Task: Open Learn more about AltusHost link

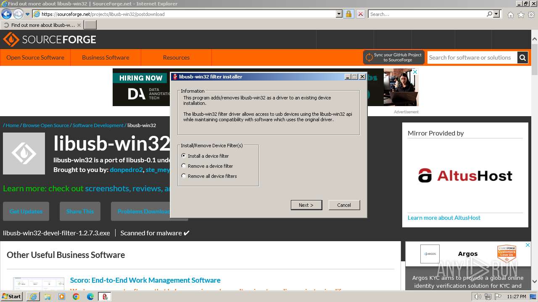Action: (x=444, y=218)
